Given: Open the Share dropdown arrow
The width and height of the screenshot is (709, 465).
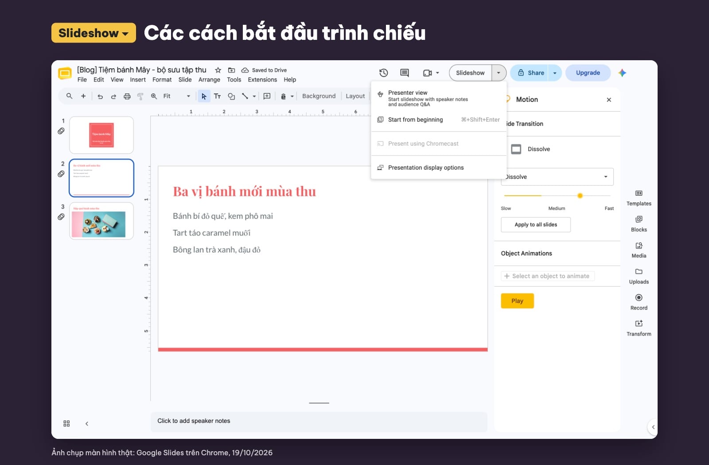Looking at the screenshot, I should tap(555, 73).
